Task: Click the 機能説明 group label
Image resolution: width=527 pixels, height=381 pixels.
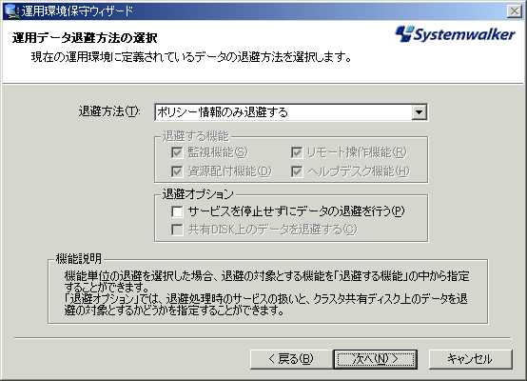Action: pyautogui.click(x=79, y=258)
